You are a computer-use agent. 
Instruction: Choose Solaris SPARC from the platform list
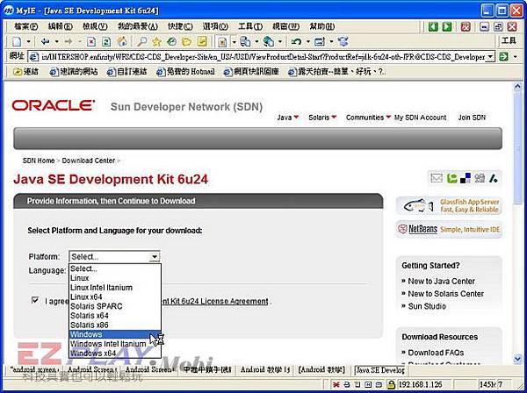click(115, 306)
